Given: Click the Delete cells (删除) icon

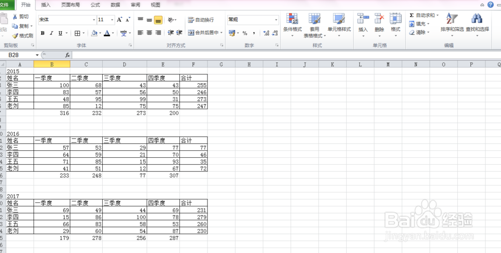Looking at the screenshot, I should click(379, 19).
